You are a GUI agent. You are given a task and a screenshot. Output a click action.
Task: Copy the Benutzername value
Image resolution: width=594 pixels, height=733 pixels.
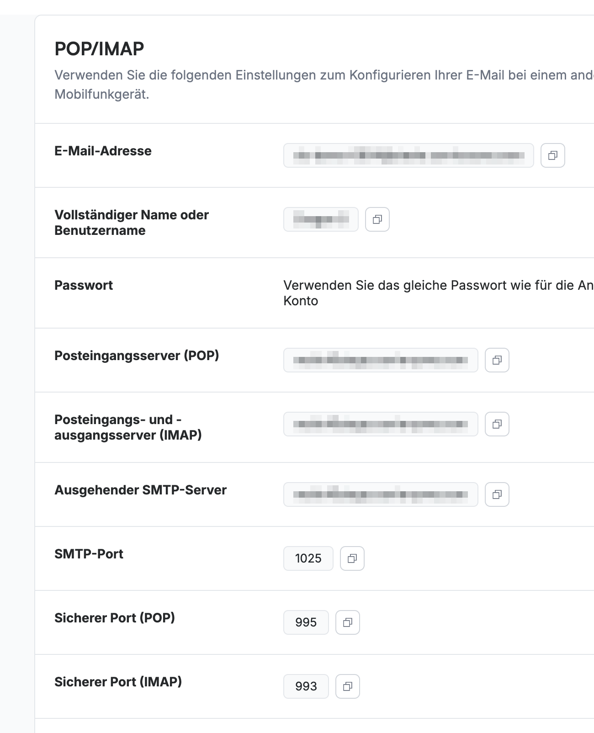tap(377, 219)
